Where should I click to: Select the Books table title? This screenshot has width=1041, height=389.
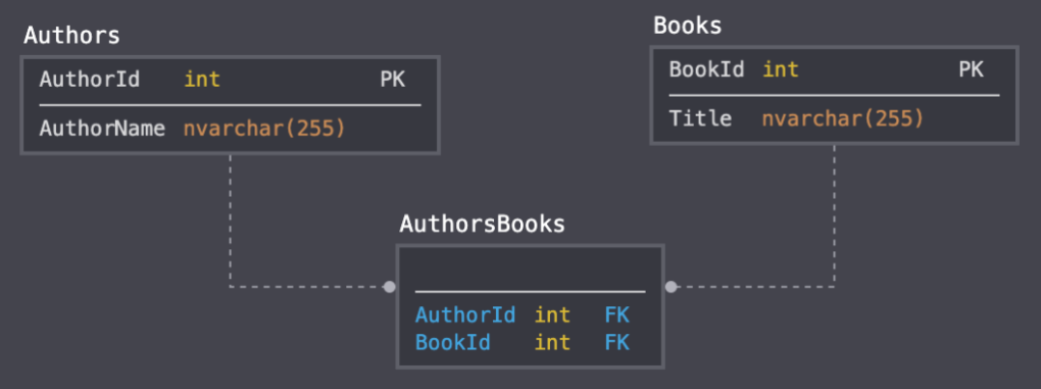tap(687, 25)
